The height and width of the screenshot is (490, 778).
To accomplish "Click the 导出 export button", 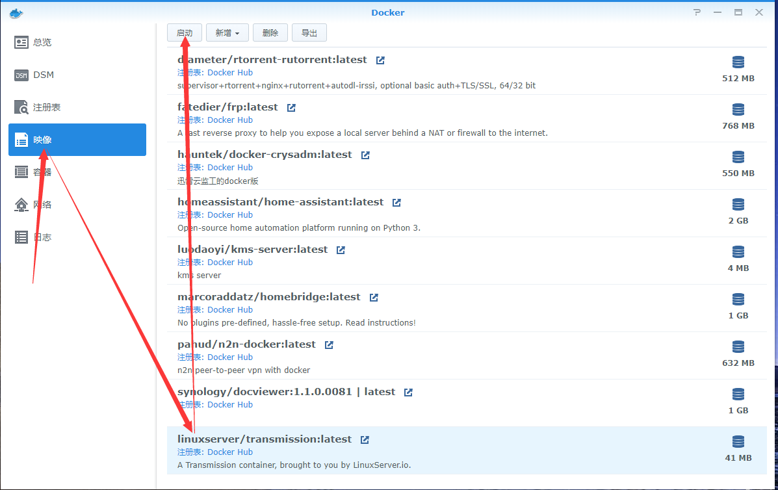I will click(309, 32).
